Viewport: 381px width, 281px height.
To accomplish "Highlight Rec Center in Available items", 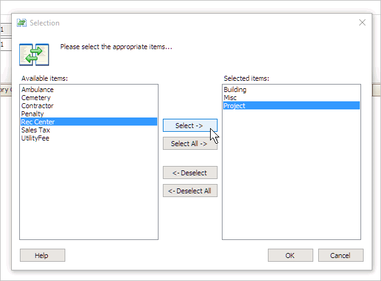I will 38,122.
